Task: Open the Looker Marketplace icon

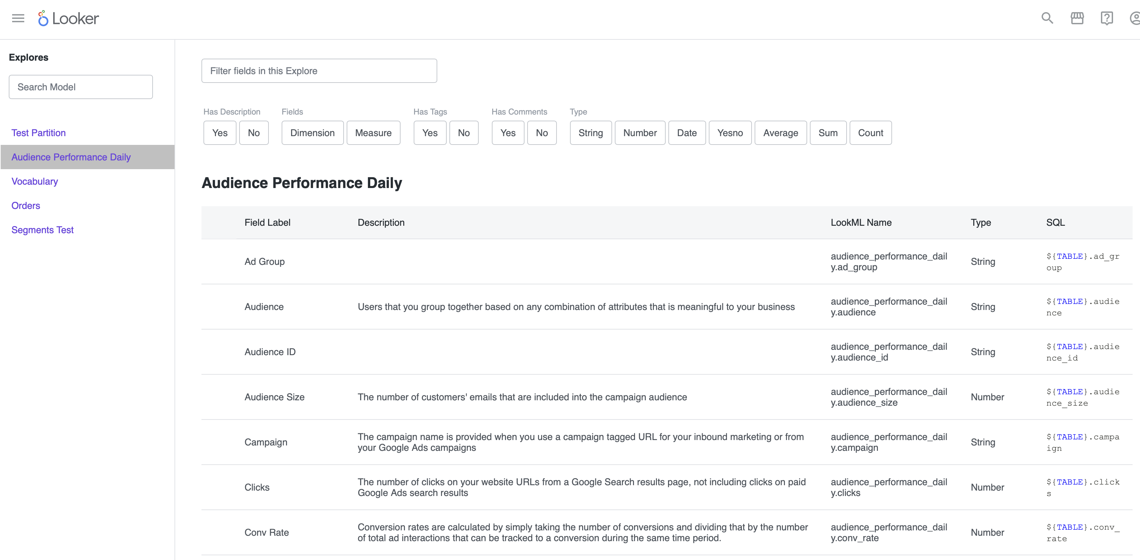Action: click(x=1077, y=18)
